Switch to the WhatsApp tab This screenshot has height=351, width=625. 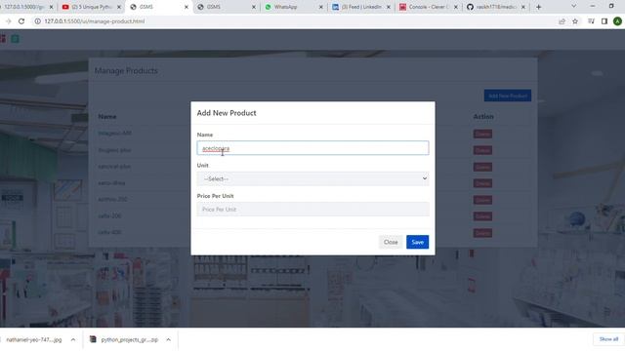tap(294, 7)
